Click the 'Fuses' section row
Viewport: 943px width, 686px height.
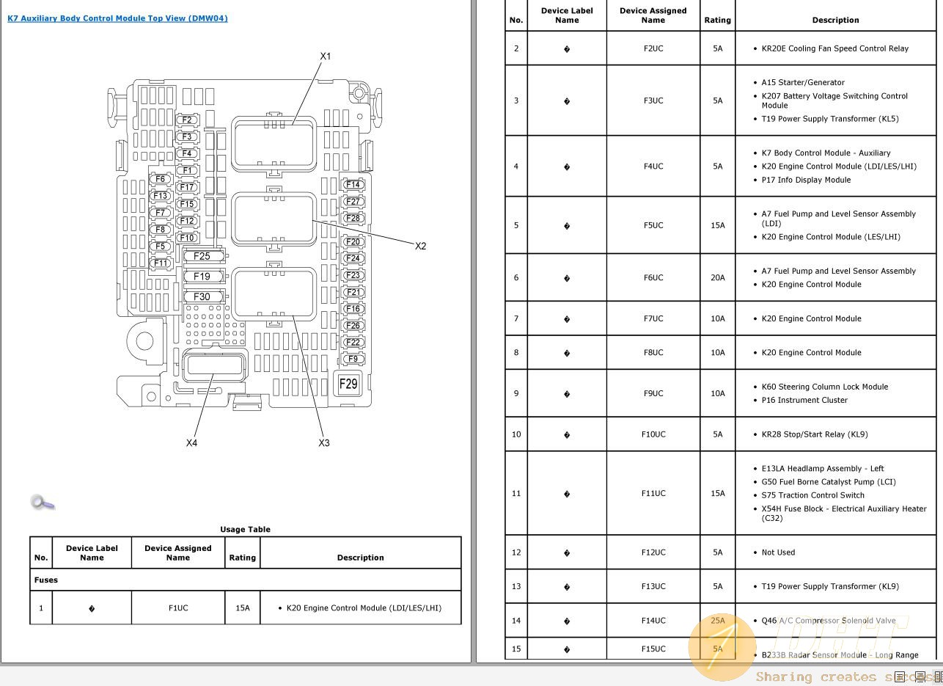pyautogui.click(x=246, y=580)
